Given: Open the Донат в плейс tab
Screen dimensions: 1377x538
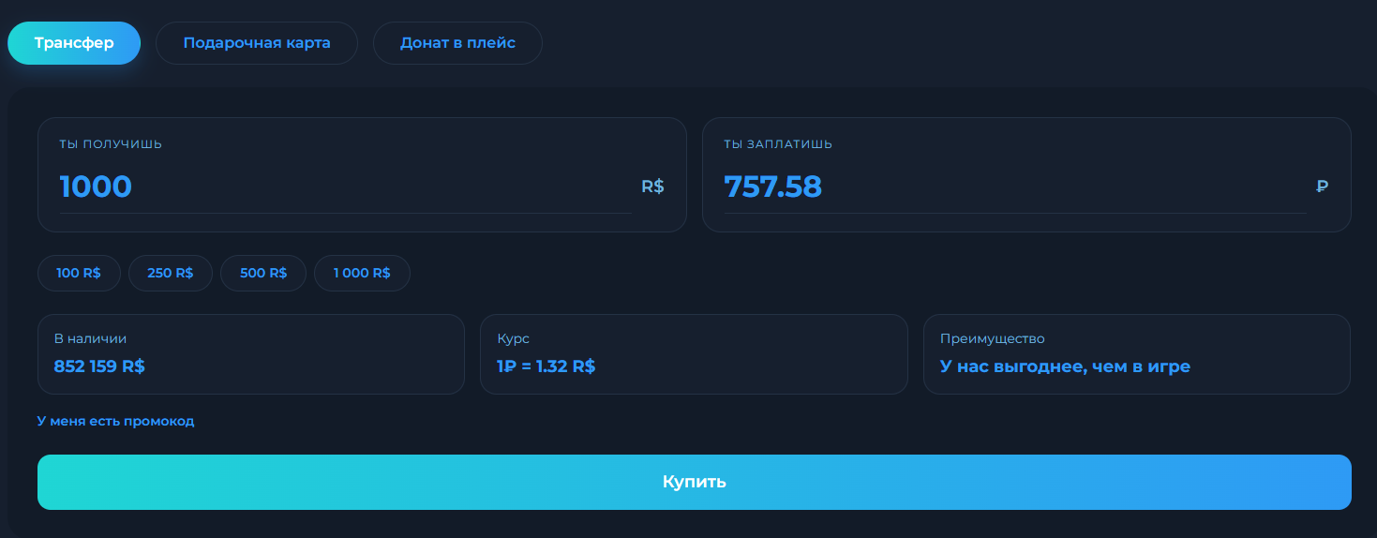Looking at the screenshot, I should tap(457, 43).
